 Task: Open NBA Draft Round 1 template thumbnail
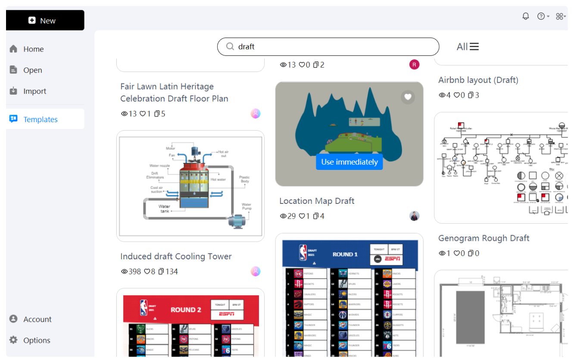click(x=349, y=295)
